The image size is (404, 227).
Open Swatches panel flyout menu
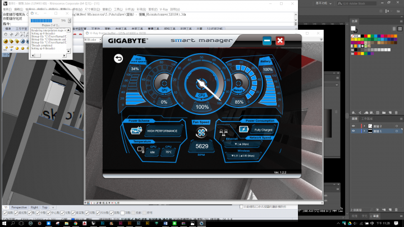401,21
